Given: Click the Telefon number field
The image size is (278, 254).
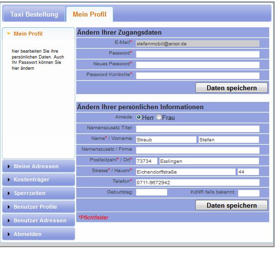Looking at the screenshot, I should [x=198, y=182].
